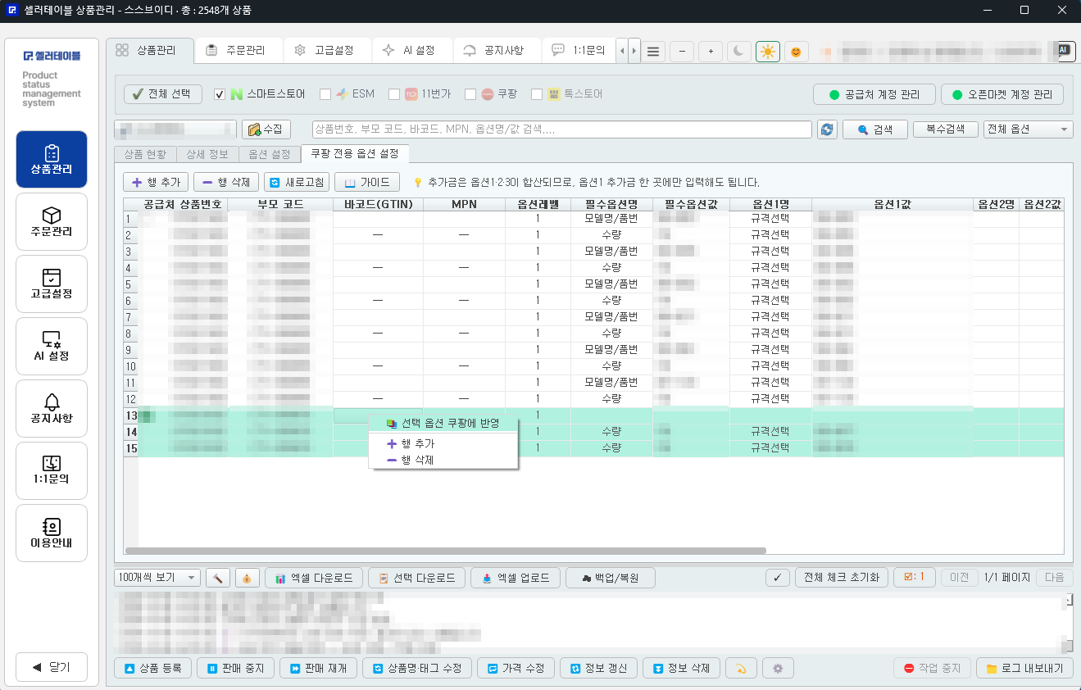Select 선택 옵션 쿠팡에 반영 from the context menu
1081x690 pixels.
pos(443,424)
